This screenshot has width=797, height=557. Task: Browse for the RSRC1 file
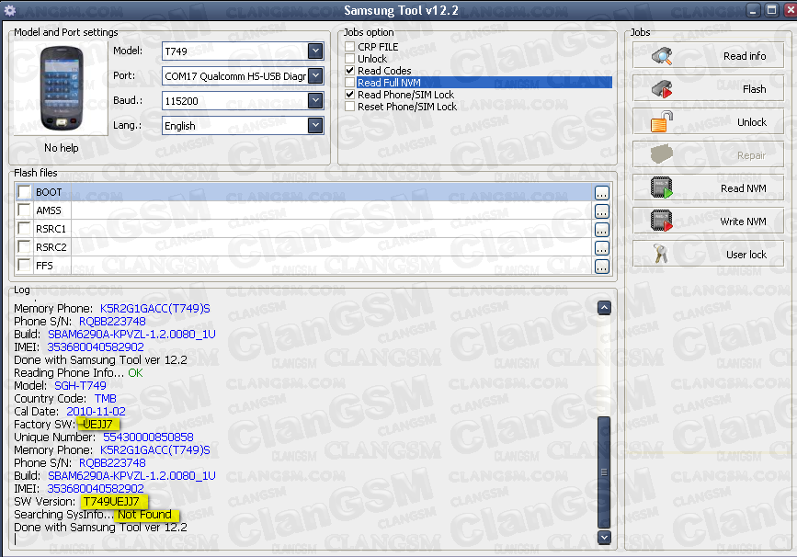point(602,230)
